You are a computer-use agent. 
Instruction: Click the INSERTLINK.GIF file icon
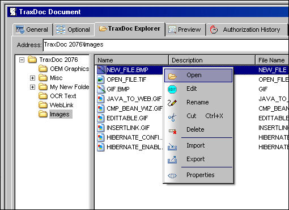(x=101, y=128)
